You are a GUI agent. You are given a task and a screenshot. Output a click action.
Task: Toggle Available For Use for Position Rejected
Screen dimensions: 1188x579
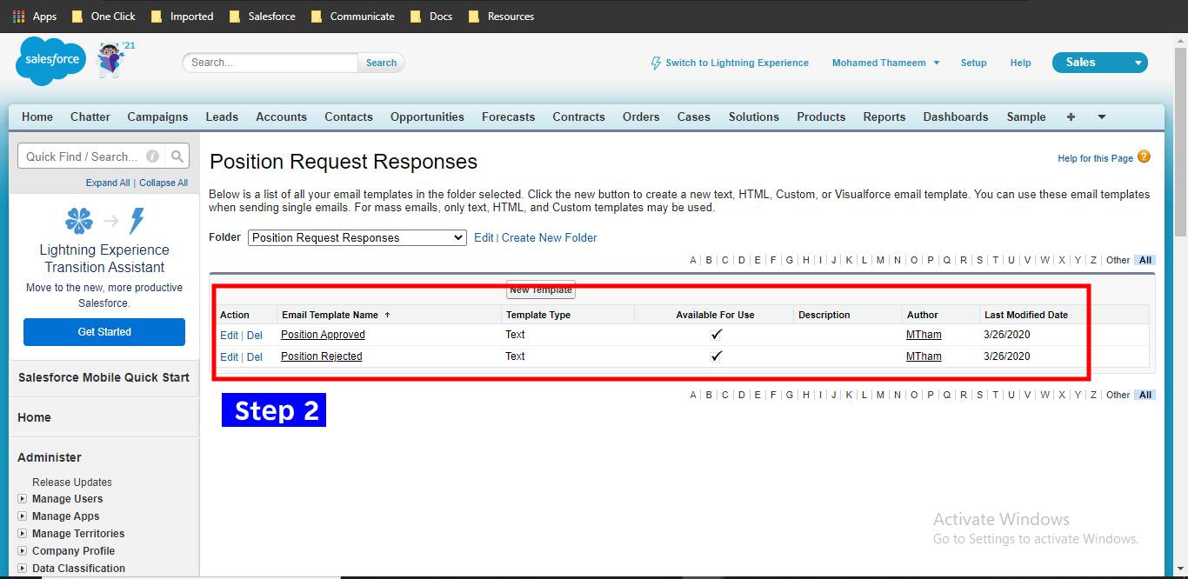coord(716,356)
